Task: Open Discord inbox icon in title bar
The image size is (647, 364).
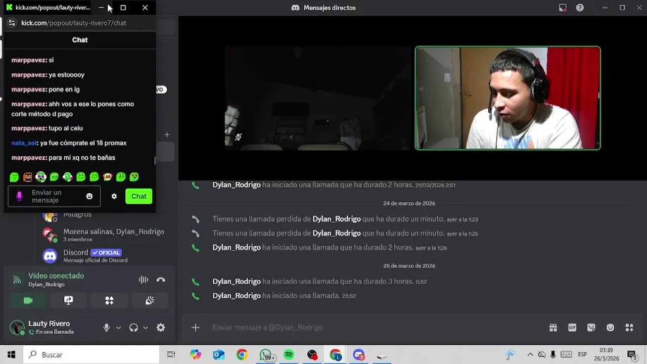Action: [563, 8]
